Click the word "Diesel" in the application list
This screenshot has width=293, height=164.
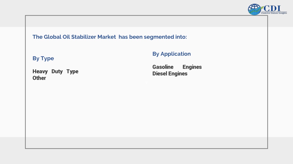160,74
